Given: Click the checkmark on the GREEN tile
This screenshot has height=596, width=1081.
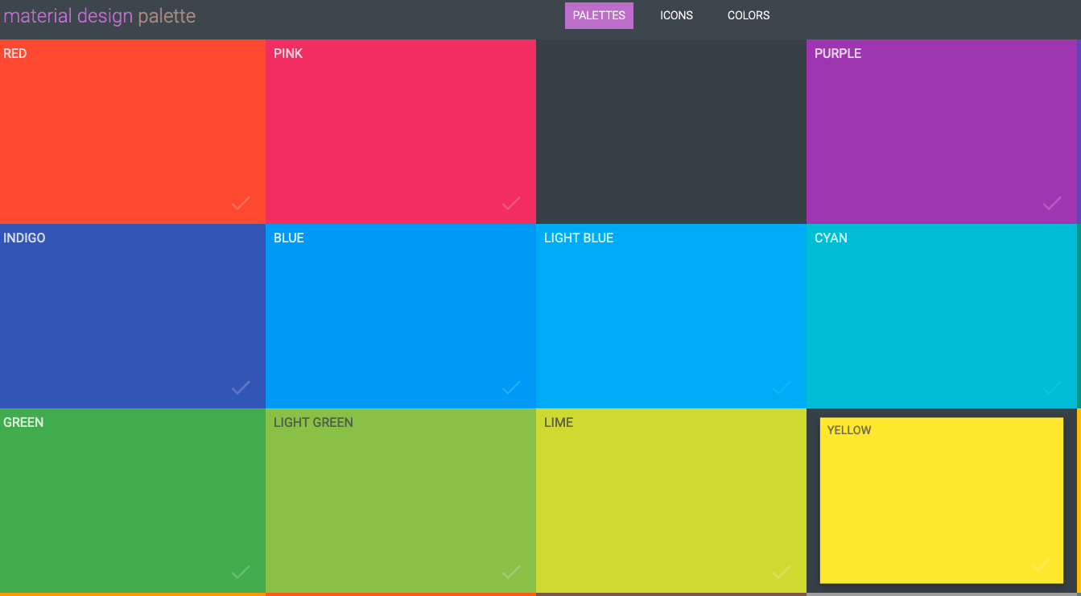Looking at the screenshot, I should pos(241,573).
